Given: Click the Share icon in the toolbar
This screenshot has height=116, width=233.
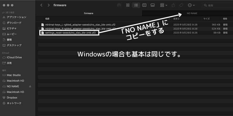Looking at the screenshot, I should (173, 5).
